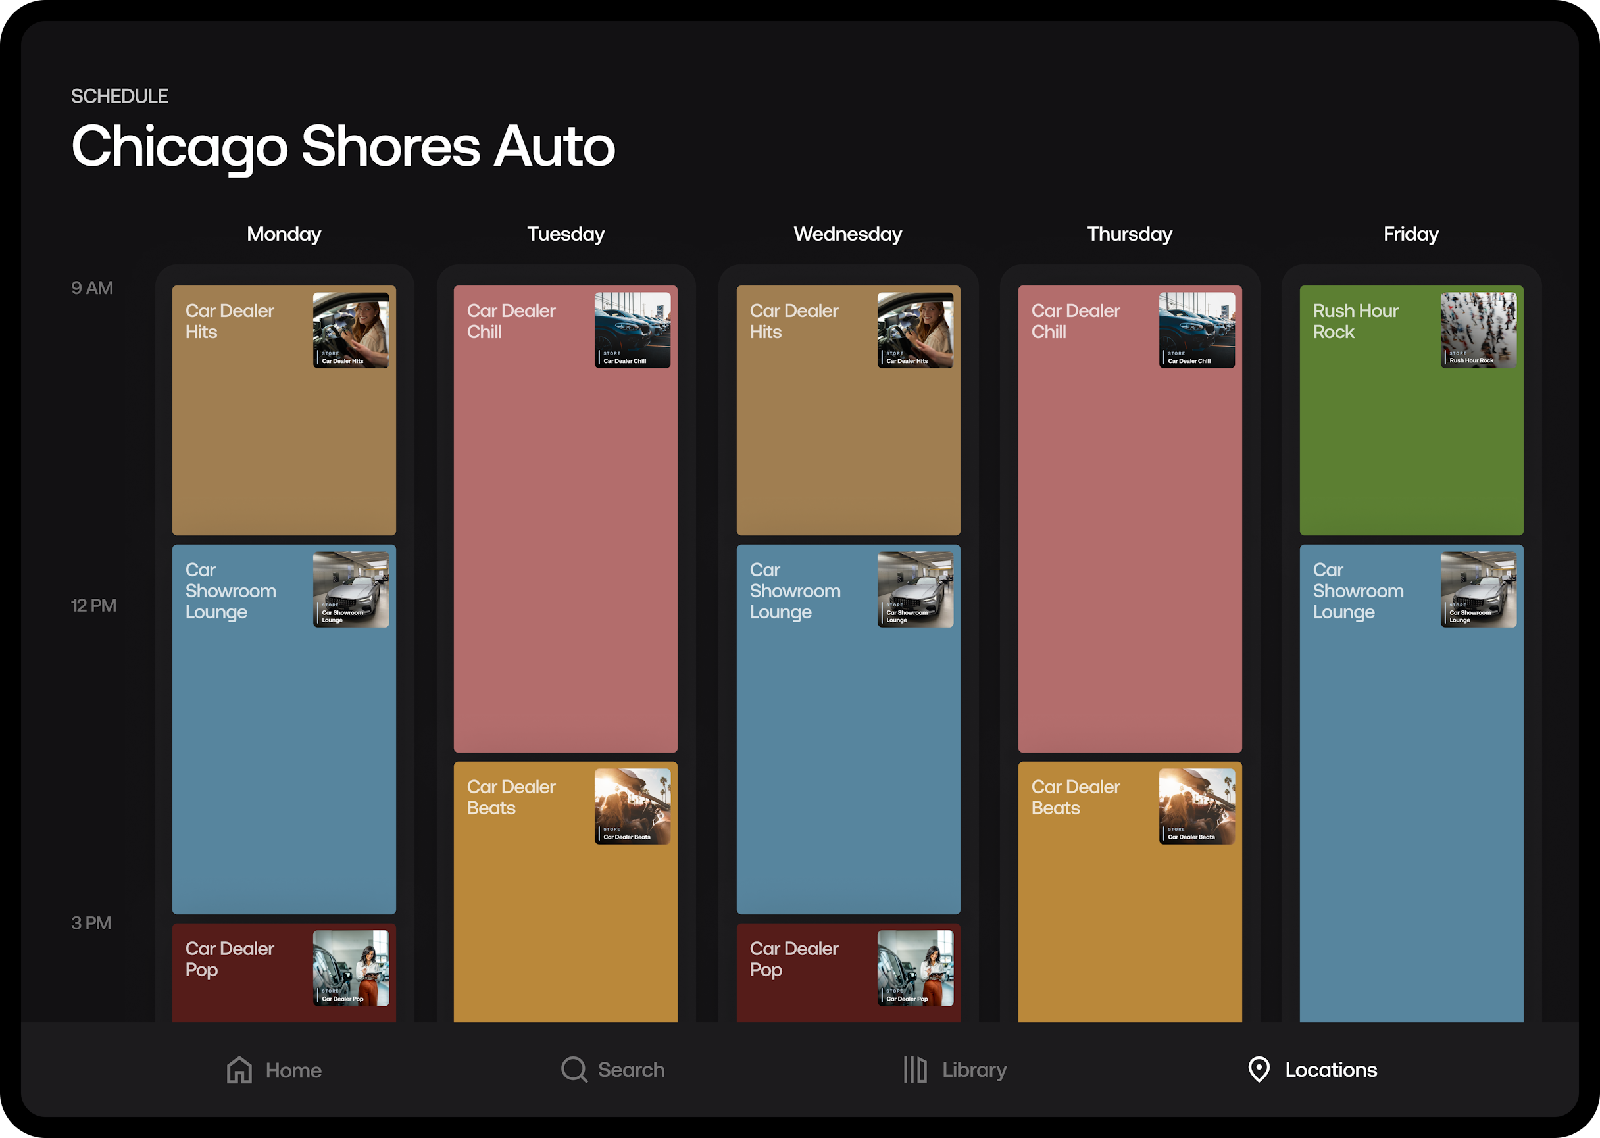Click the Search magnifier icon
This screenshot has width=1600, height=1138.
(574, 1070)
